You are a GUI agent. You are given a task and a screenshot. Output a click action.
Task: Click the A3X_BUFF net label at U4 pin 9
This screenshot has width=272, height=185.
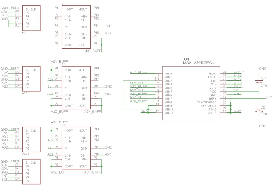[x=138, y=101]
